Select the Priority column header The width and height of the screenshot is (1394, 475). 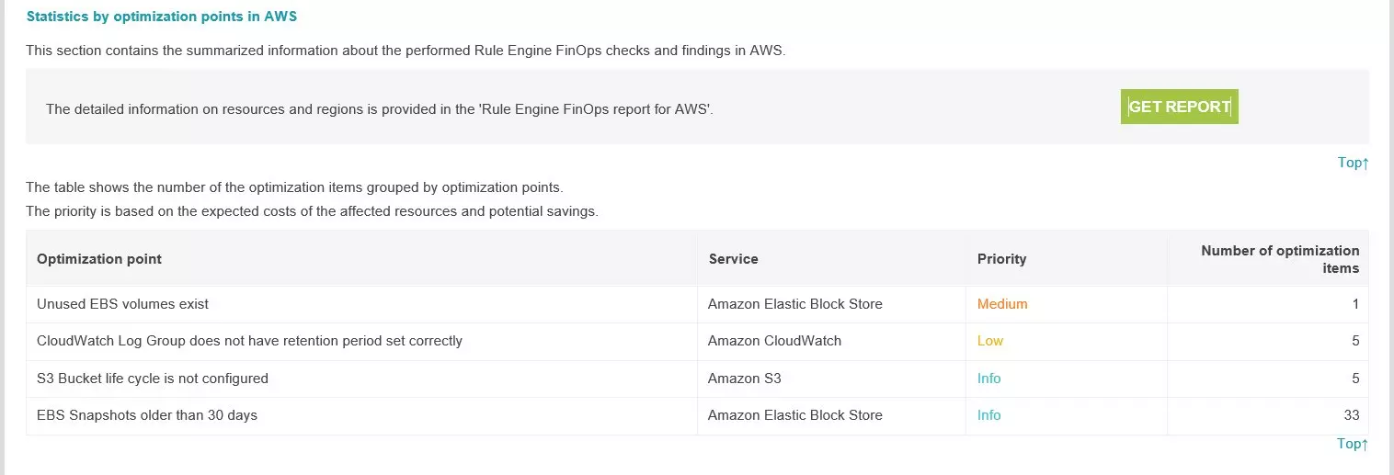pyautogui.click(x=1001, y=259)
